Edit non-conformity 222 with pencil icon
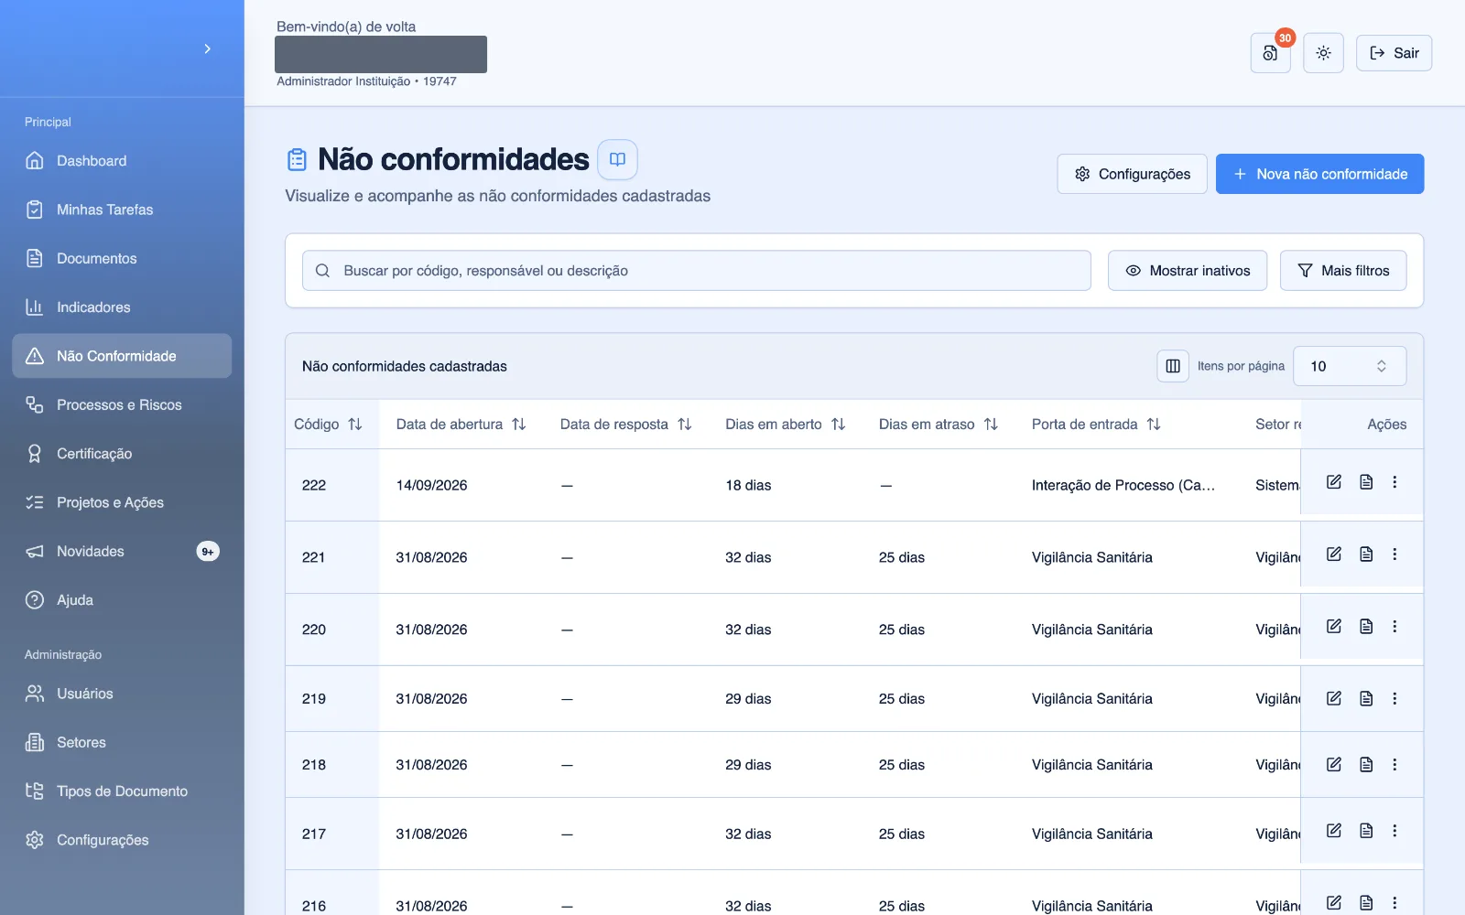Screen dimensions: 1465x915 1334,482
